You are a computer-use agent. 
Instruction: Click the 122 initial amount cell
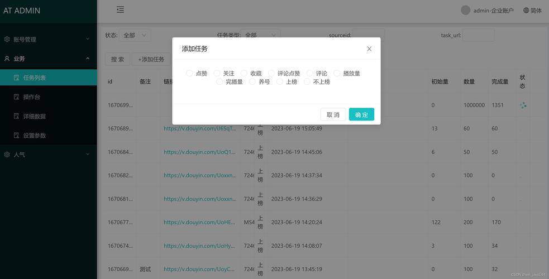(436, 222)
